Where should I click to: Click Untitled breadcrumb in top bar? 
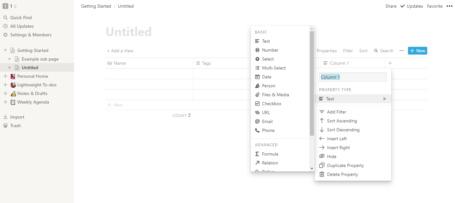click(x=126, y=6)
